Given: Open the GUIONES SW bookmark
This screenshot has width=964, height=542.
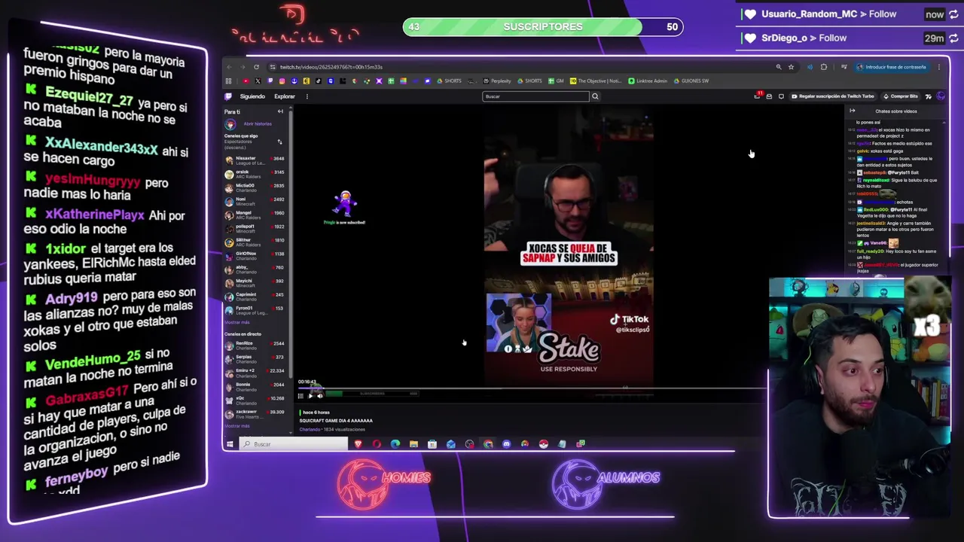Looking at the screenshot, I should 691,81.
